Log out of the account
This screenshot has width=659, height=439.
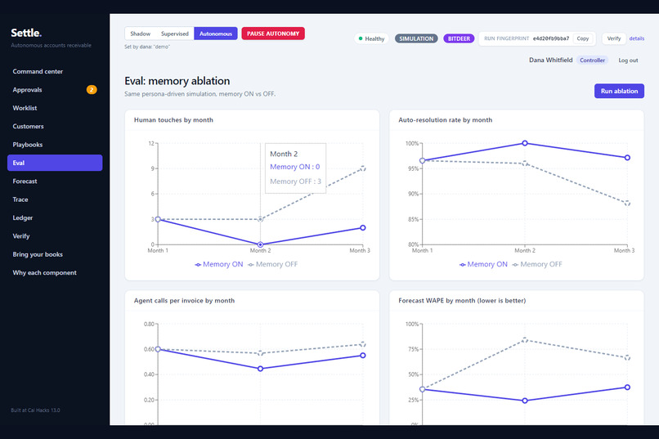click(x=628, y=60)
